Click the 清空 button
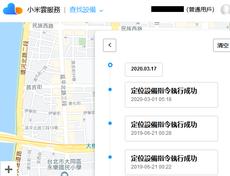This screenshot has width=230, height=176. 222,45
